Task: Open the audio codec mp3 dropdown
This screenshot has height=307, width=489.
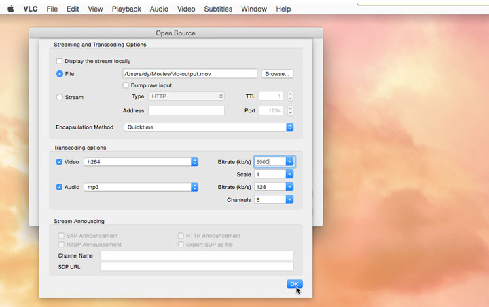Action: pos(141,187)
